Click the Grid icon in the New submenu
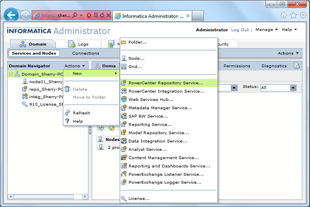The height and width of the screenshot is (207, 310). [124, 66]
